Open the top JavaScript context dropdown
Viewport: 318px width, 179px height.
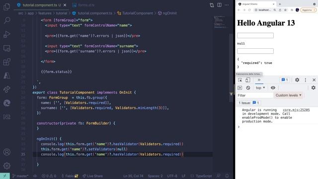point(260,88)
